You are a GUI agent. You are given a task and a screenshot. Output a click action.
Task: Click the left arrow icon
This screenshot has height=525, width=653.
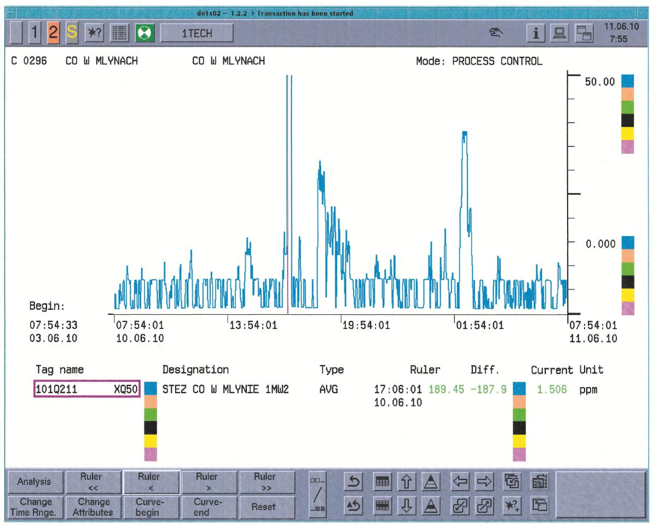tap(460, 482)
